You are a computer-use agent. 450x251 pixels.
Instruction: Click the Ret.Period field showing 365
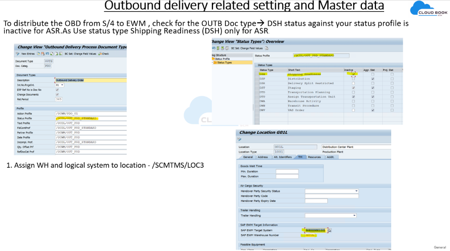(59, 99)
